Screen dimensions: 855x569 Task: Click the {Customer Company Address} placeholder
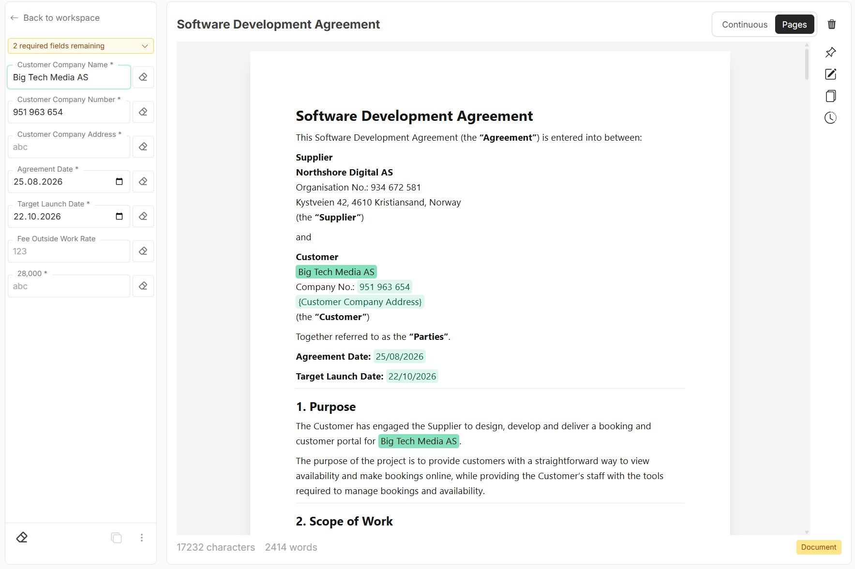pyautogui.click(x=360, y=302)
